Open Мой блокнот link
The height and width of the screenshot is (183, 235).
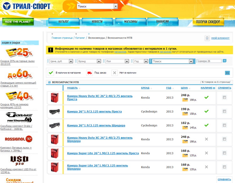220,38
